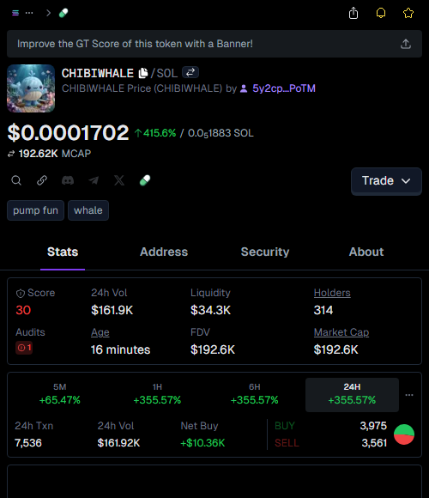Open the hamburger menu icon
The width and height of the screenshot is (429, 498).
(15, 13)
